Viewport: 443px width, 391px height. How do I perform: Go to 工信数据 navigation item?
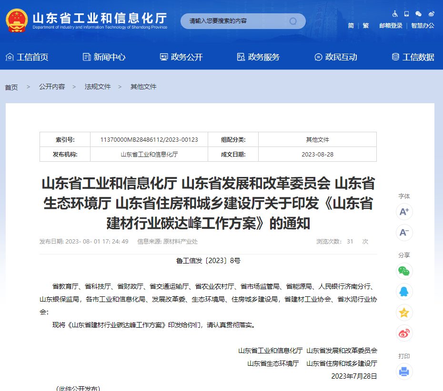coord(413,57)
